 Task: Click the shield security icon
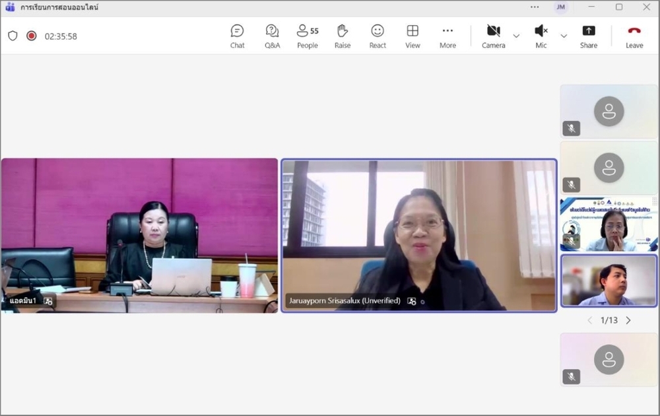(13, 36)
